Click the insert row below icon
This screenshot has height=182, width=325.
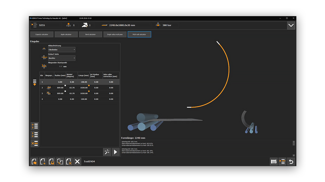(35, 126)
